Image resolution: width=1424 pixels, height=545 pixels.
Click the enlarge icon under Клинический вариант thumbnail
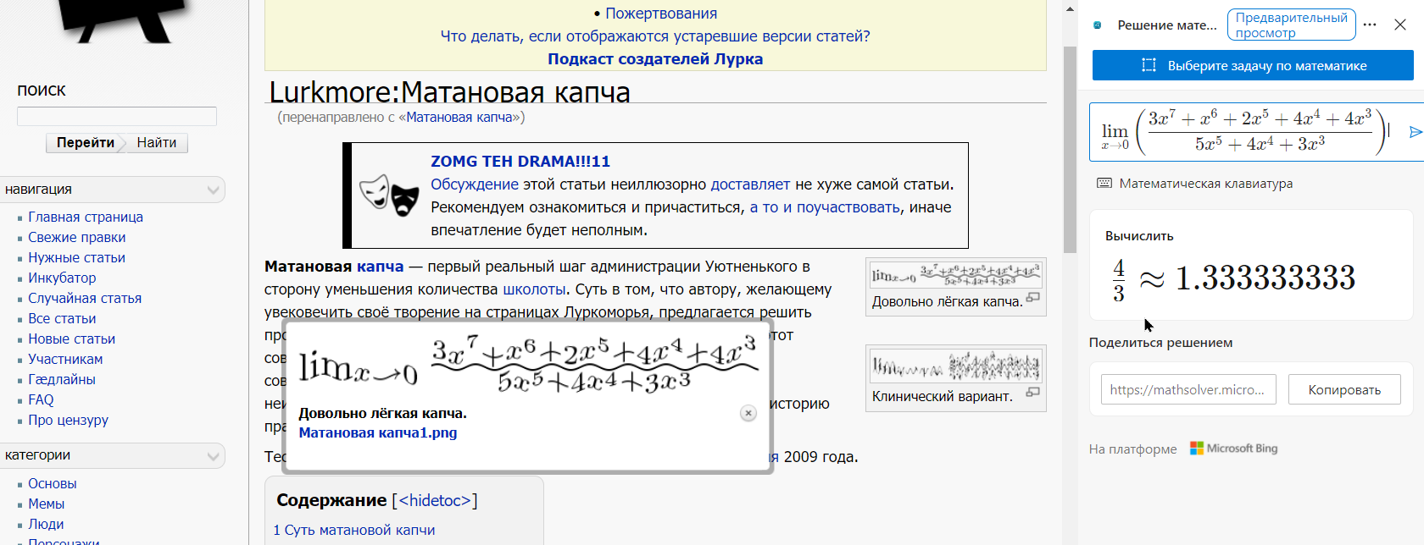1032,393
